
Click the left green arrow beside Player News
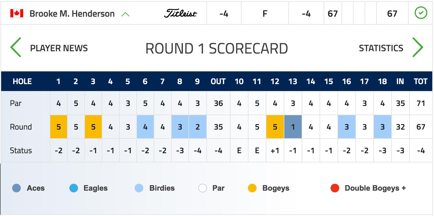(16, 47)
